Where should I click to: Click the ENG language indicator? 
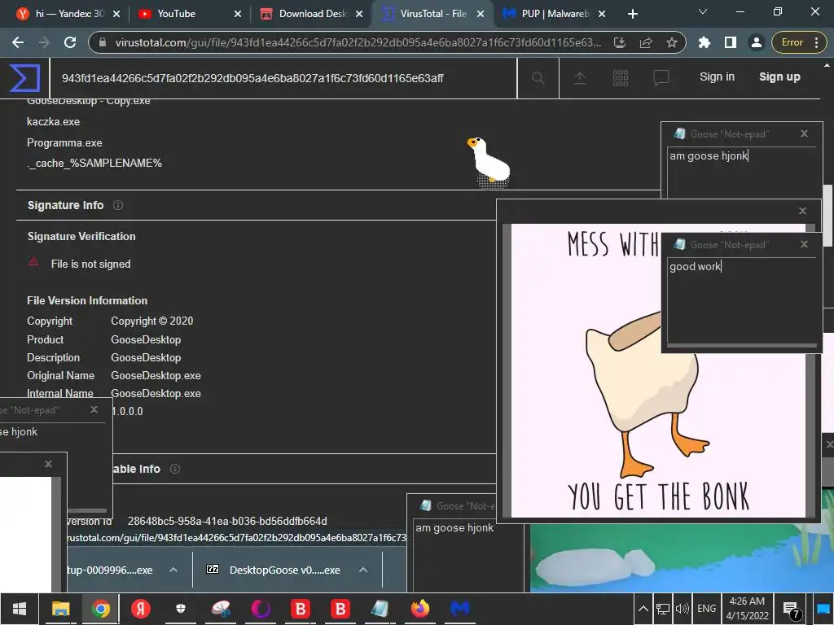(706, 609)
